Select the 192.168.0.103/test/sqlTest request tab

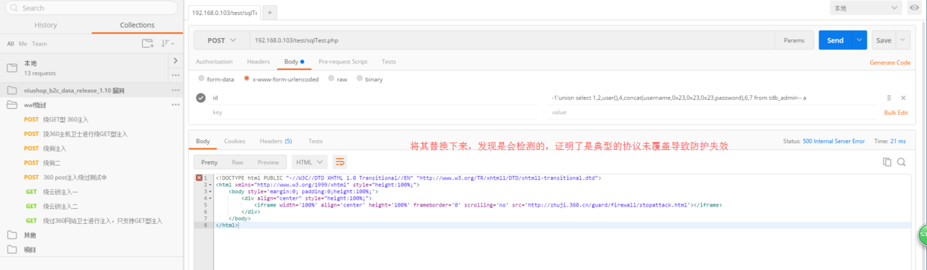224,13
